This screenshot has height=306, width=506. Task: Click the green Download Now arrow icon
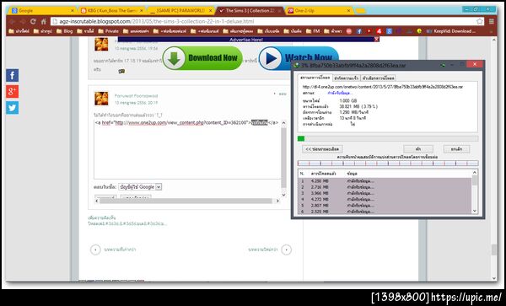(x=175, y=58)
